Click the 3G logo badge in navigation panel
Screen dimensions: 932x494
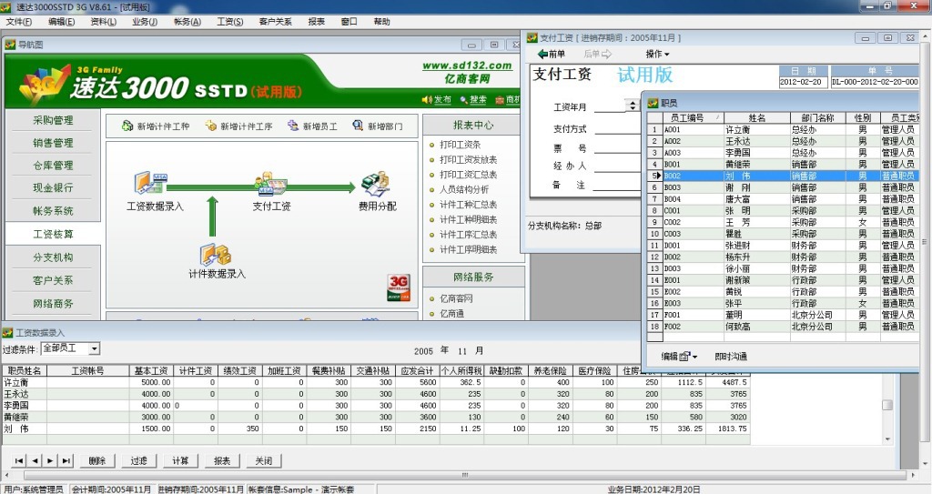coord(399,287)
